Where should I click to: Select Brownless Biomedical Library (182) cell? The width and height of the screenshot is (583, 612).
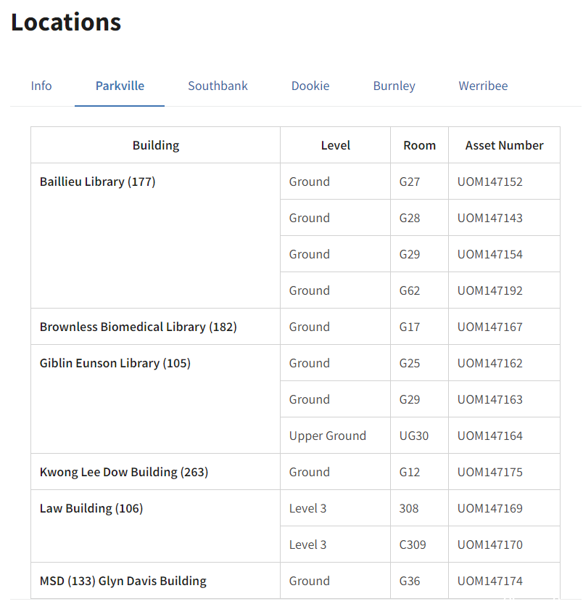[x=156, y=327]
